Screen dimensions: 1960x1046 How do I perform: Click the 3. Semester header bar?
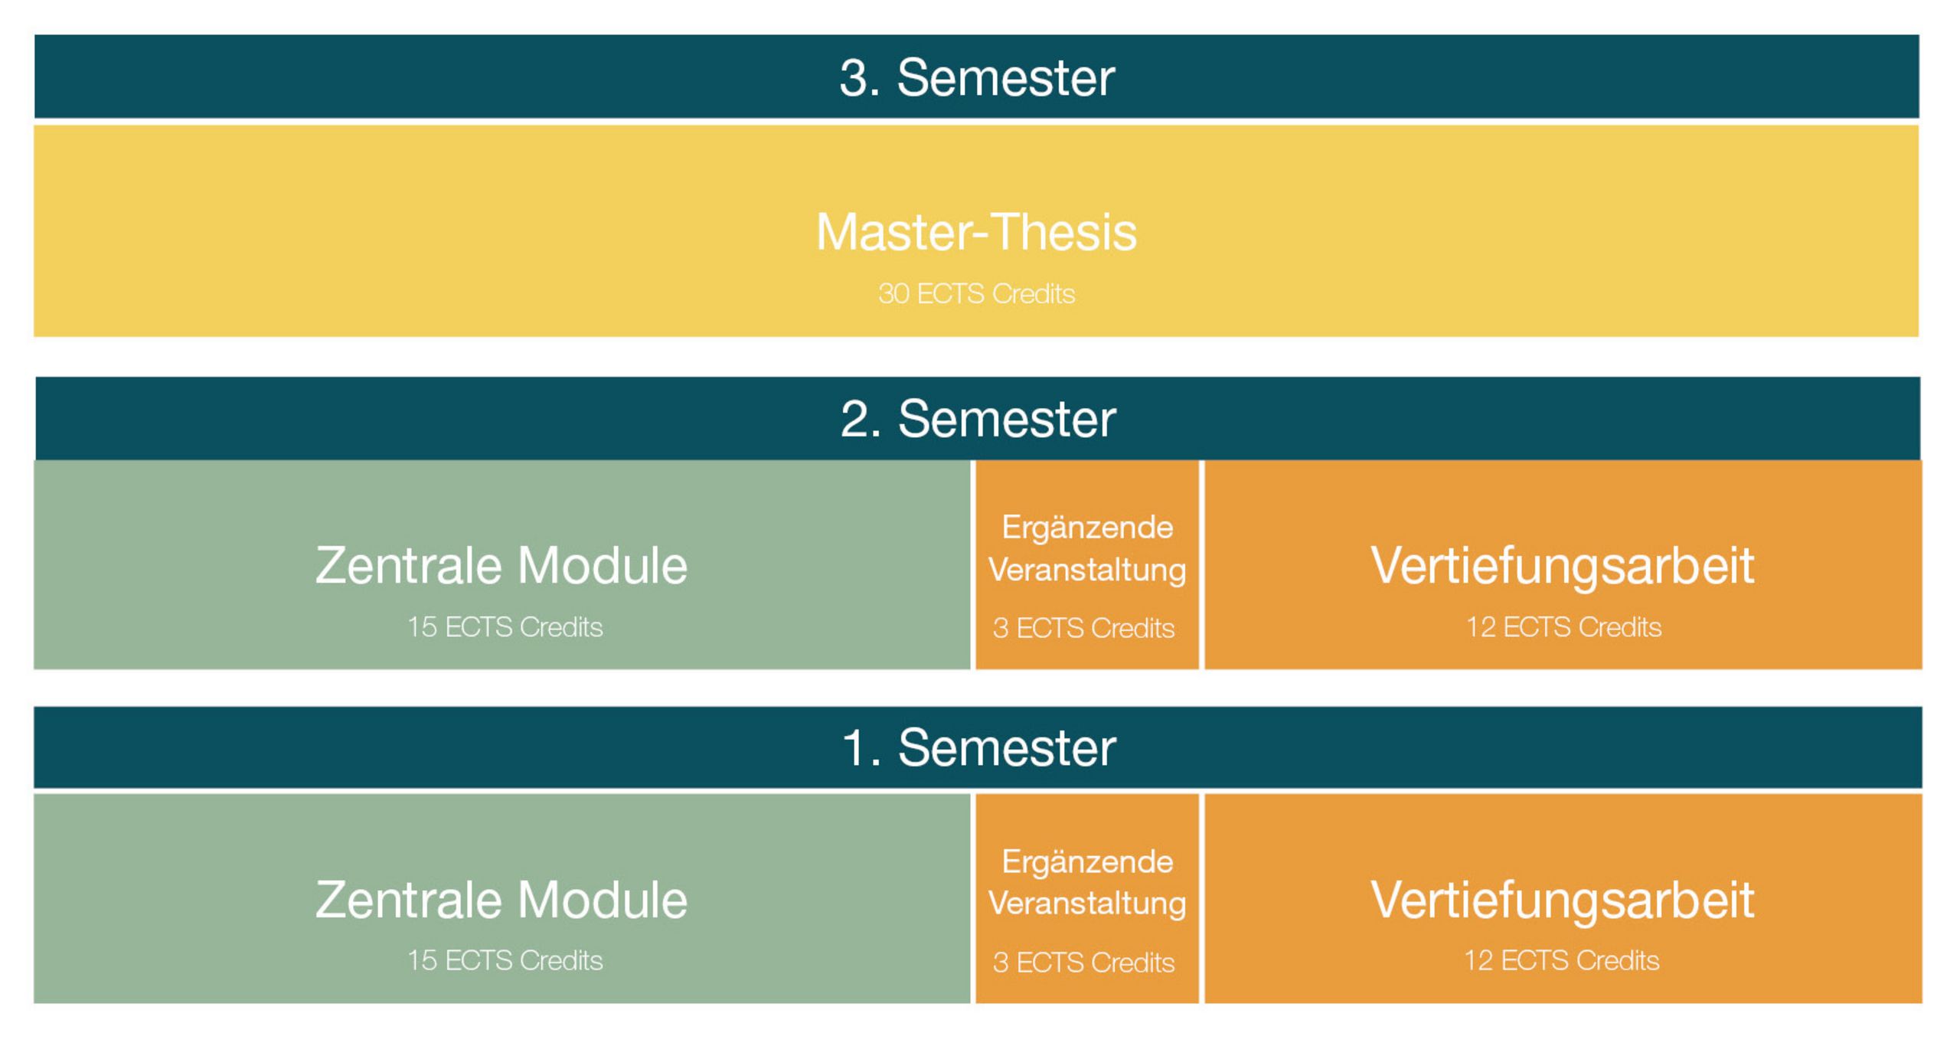coord(976,77)
